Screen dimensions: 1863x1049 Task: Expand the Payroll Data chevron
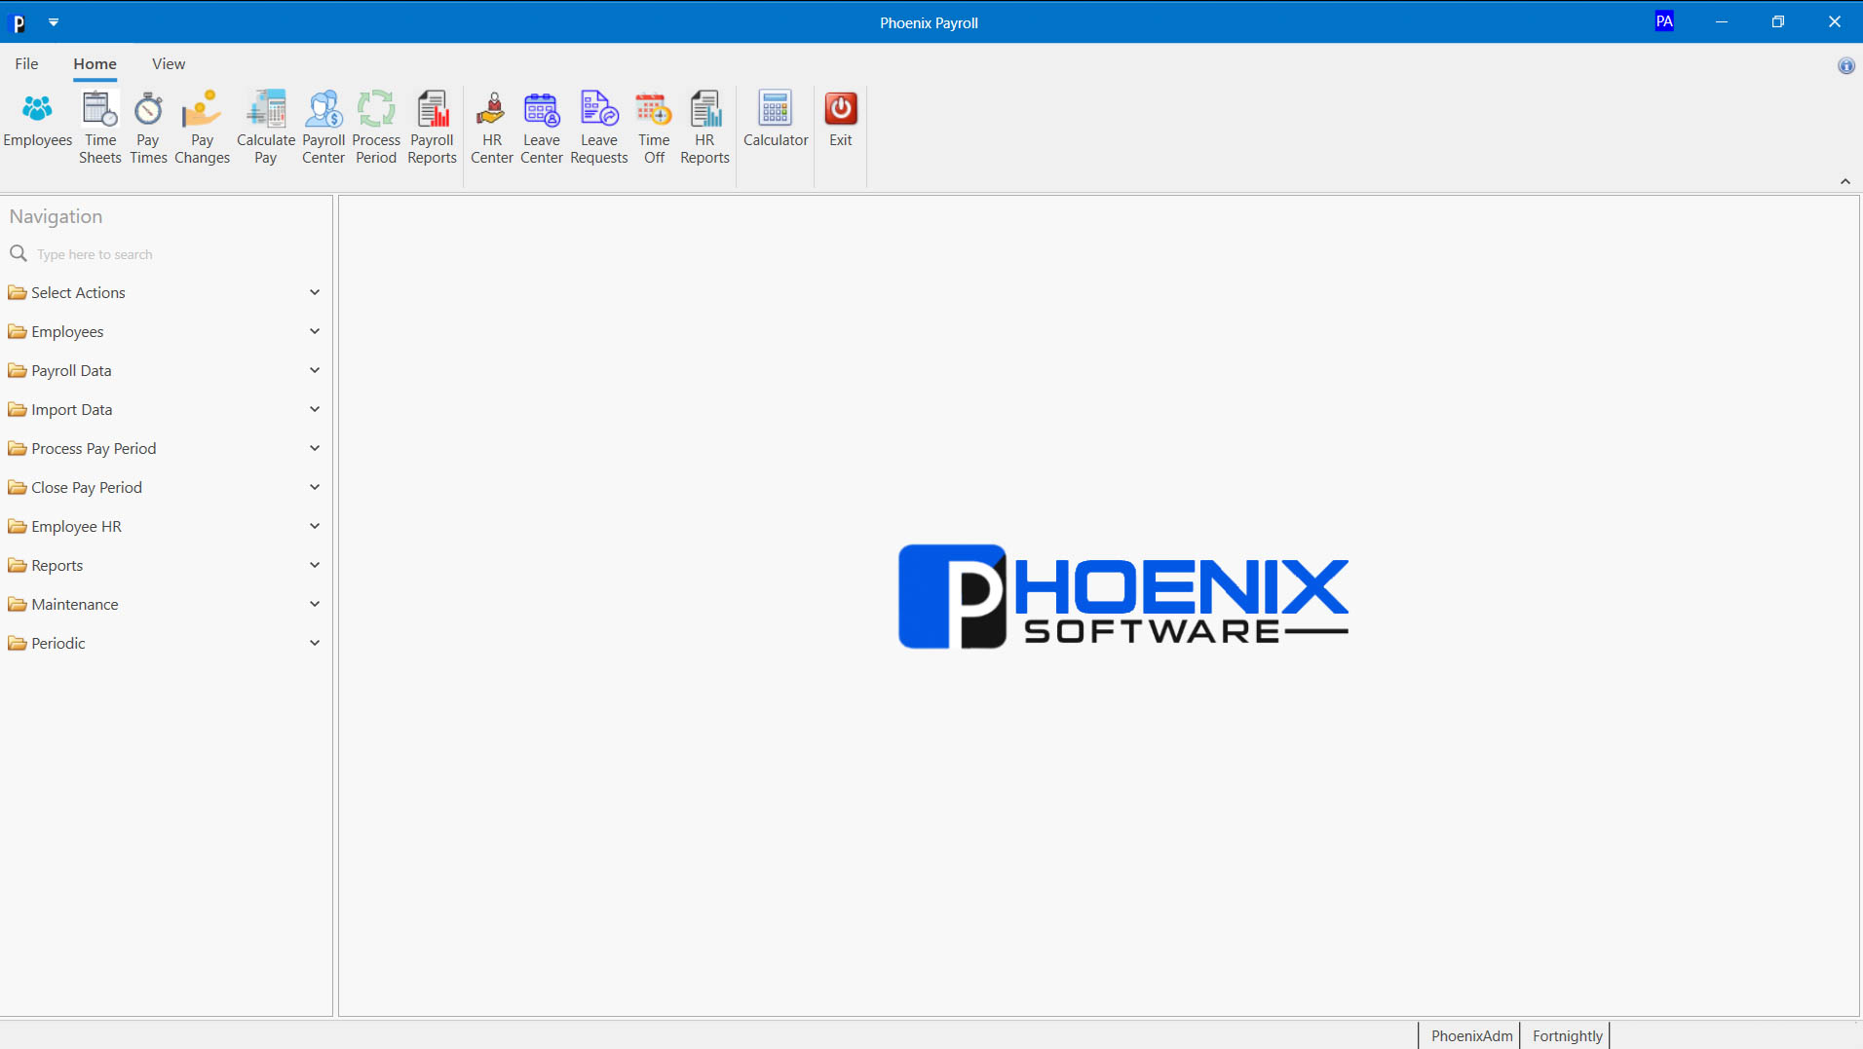315,370
